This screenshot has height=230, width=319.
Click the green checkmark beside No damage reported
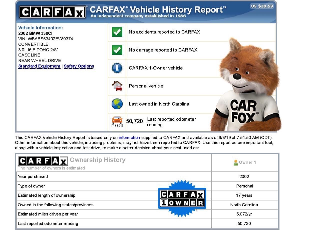coord(117,50)
